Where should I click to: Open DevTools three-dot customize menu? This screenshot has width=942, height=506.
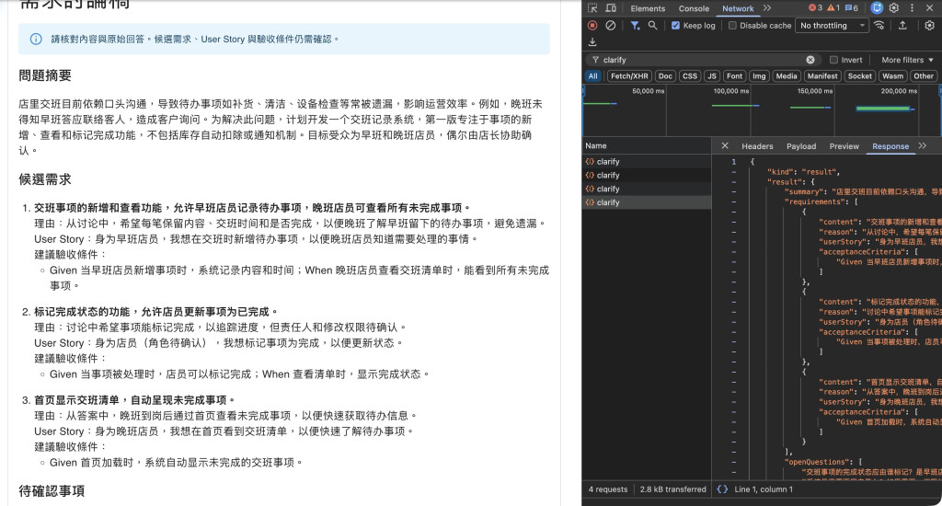pyautogui.click(x=912, y=7)
